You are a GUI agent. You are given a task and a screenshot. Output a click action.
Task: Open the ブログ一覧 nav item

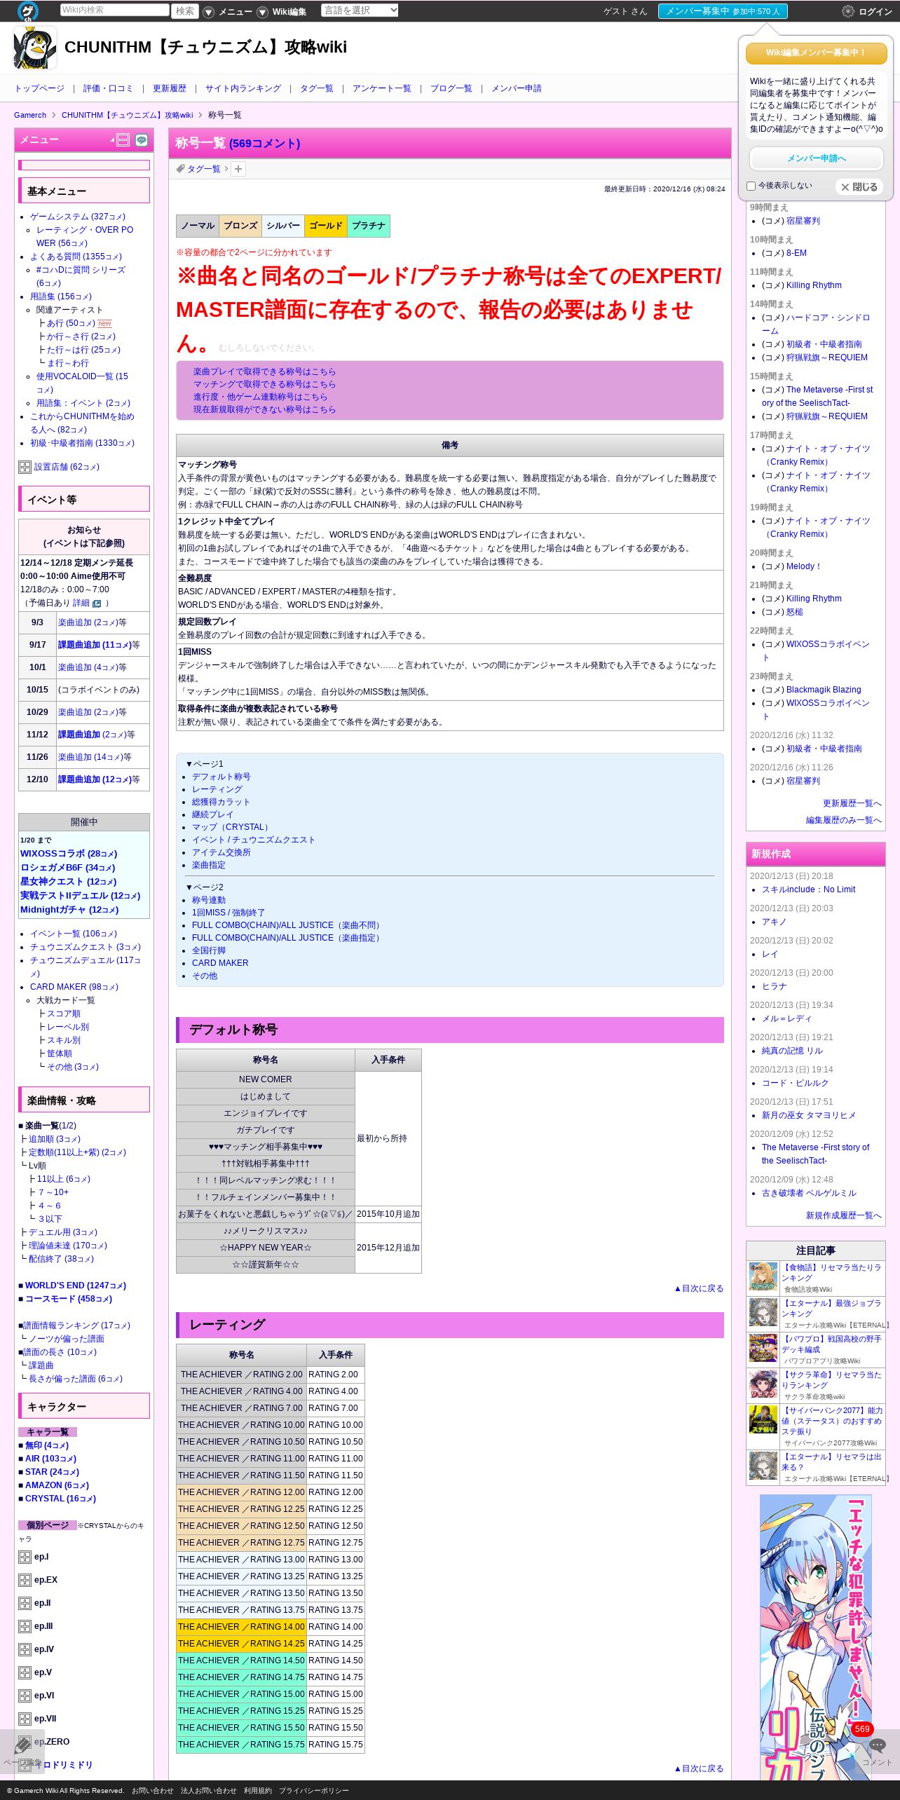[x=451, y=88]
